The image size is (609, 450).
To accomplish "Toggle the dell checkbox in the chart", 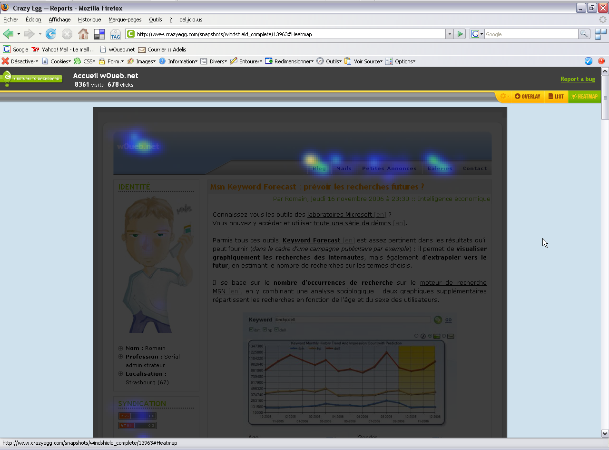I will click(276, 330).
